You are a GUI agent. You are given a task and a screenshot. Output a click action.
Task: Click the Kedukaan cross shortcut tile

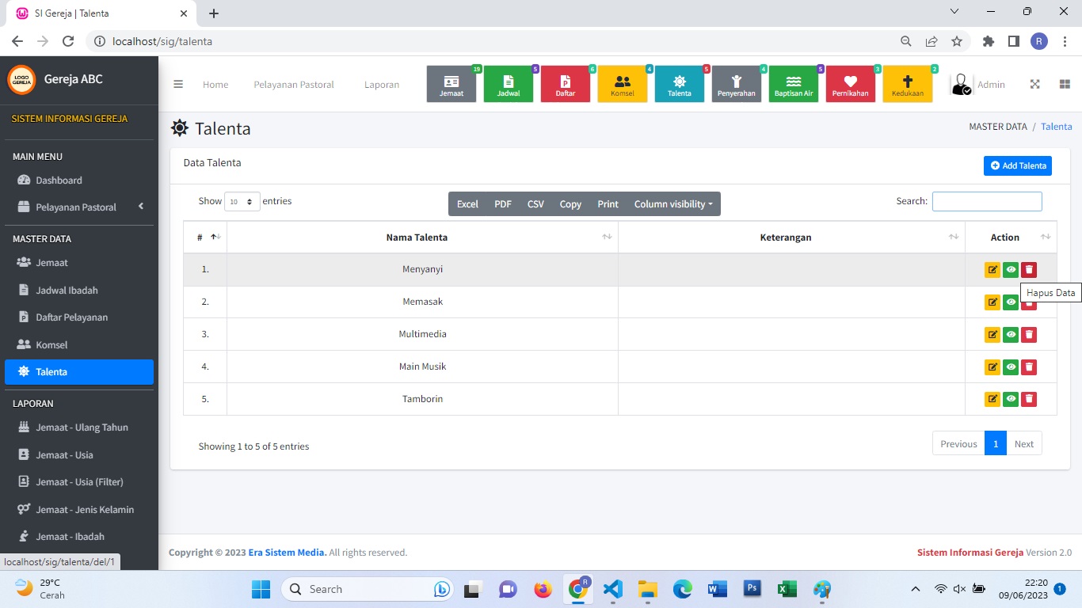[x=907, y=84]
